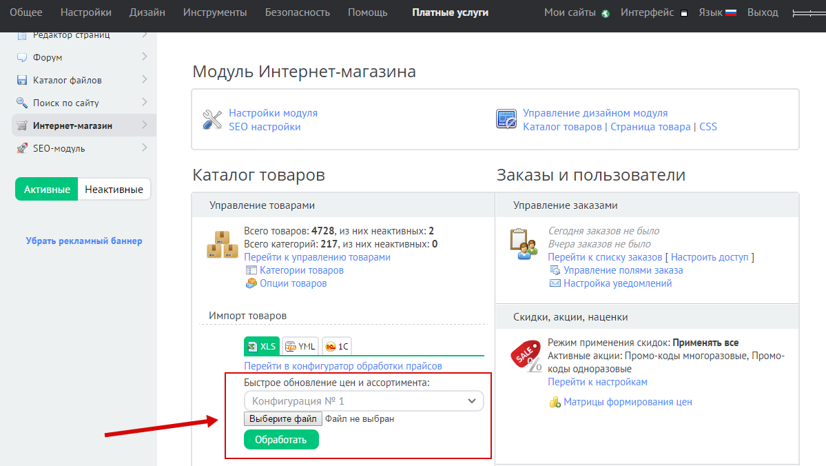The image size is (826, 466).
Task: Select the XLS import tab
Action: click(262, 346)
